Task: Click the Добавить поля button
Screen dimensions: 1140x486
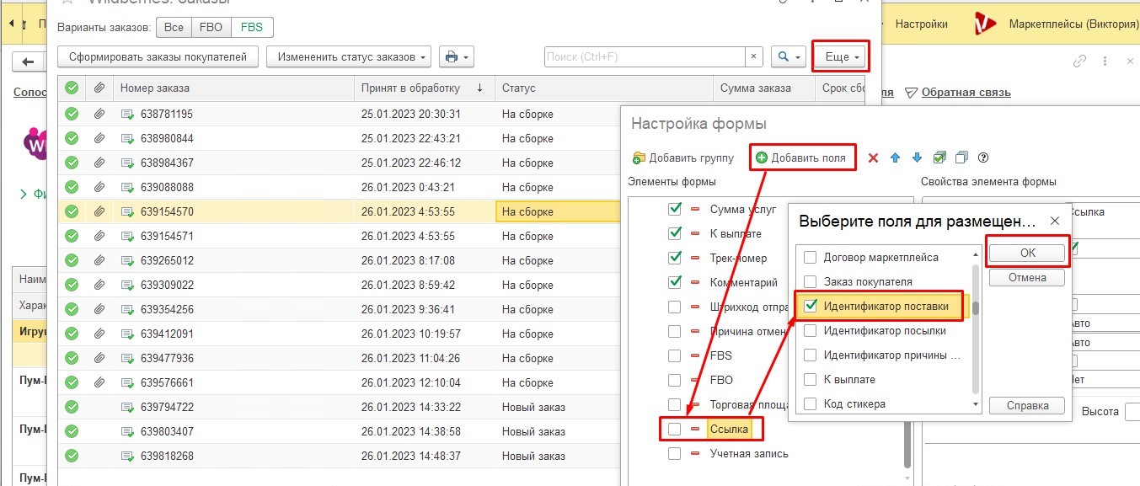Action: click(x=800, y=158)
